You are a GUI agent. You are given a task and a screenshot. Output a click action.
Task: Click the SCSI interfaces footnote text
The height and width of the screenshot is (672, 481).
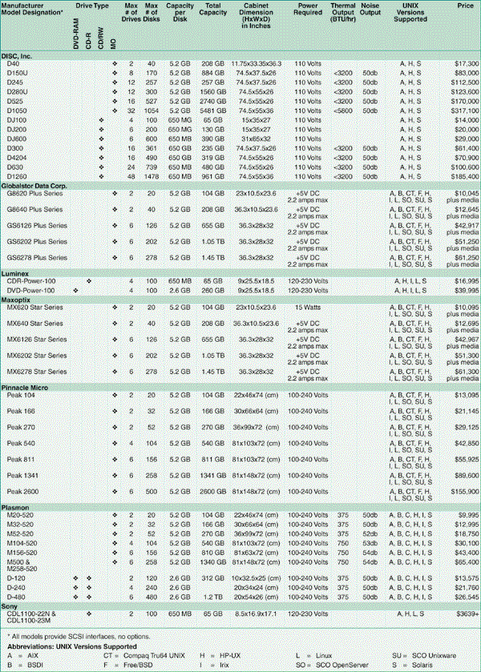(79, 637)
